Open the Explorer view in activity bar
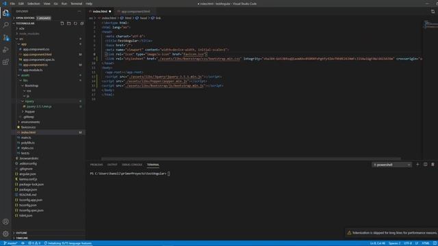 point(5,13)
